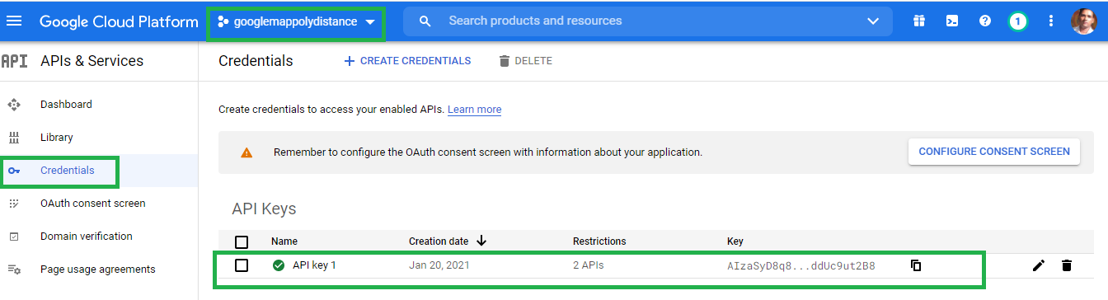
Task: Edit API key 1 with pencil icon
Action: point(1039,265)
